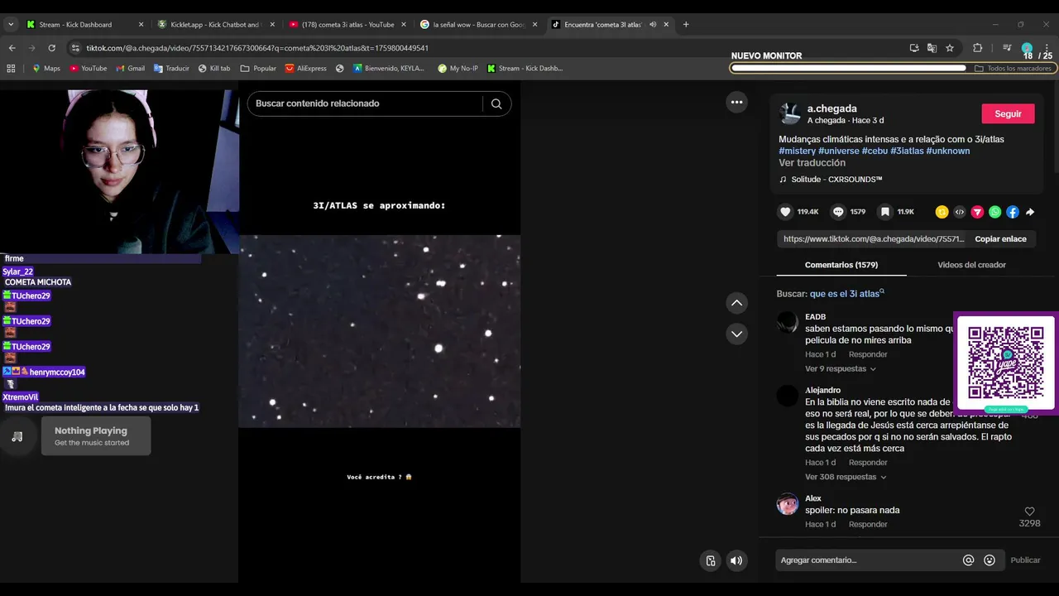Screen dimensions: 1059x596
Task: Open the #3iatlas hashtag link
Action: point(907,151)
